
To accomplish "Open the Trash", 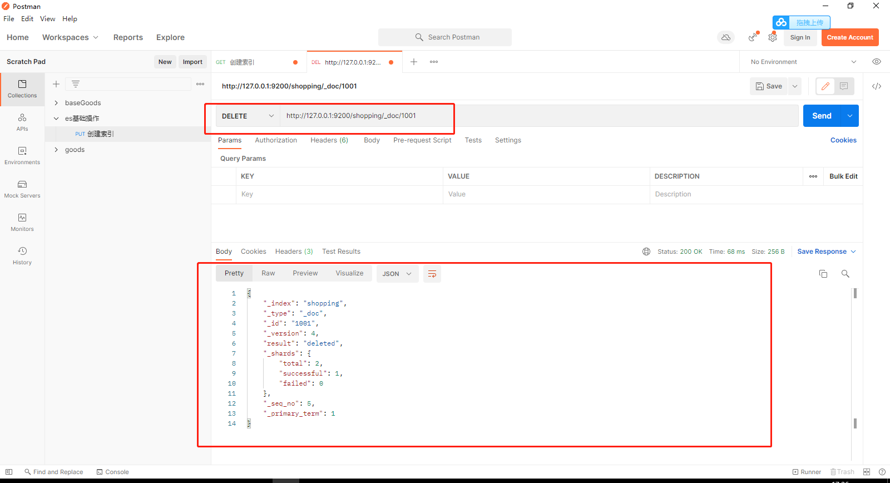I will (x=842, y=472).
